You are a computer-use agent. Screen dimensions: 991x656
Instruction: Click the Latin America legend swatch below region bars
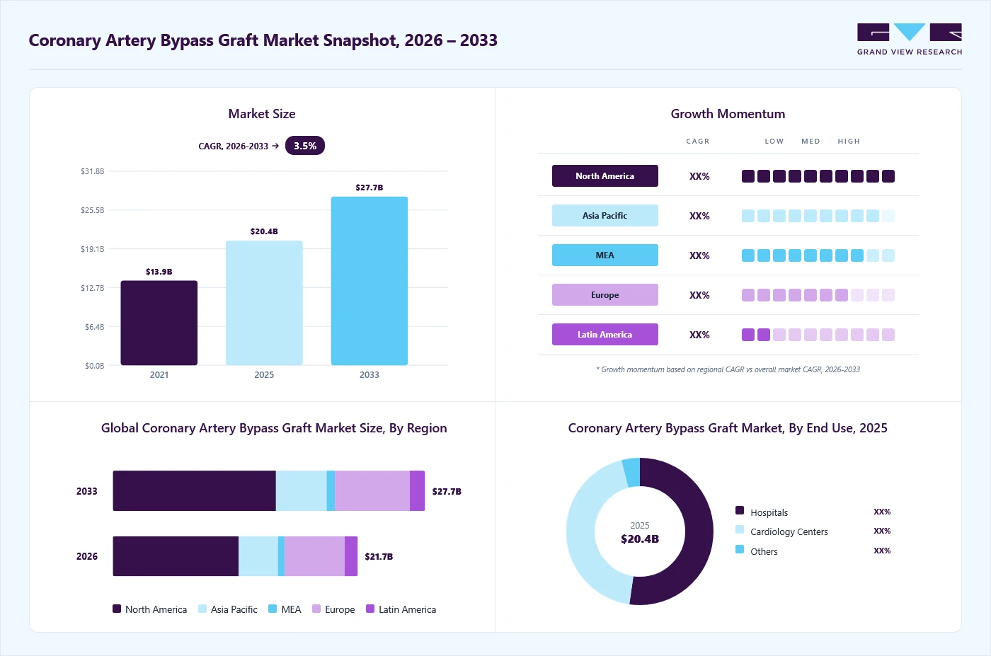370,609
